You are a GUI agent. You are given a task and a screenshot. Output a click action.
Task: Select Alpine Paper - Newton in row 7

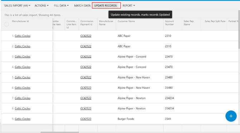(x=131, y=98)
